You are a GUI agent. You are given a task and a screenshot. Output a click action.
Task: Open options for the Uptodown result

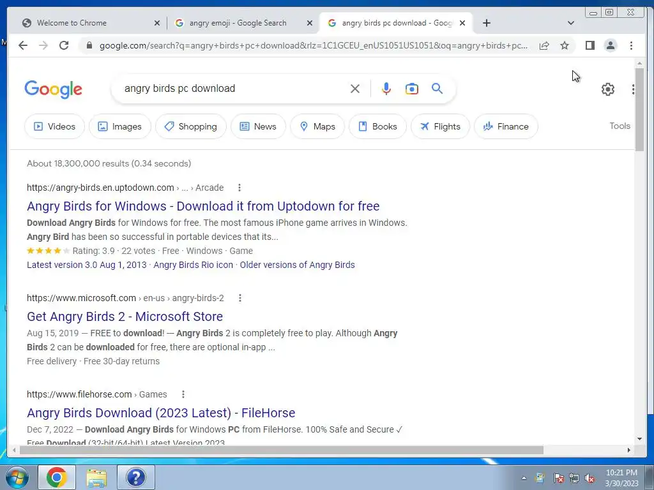point(240,188)
